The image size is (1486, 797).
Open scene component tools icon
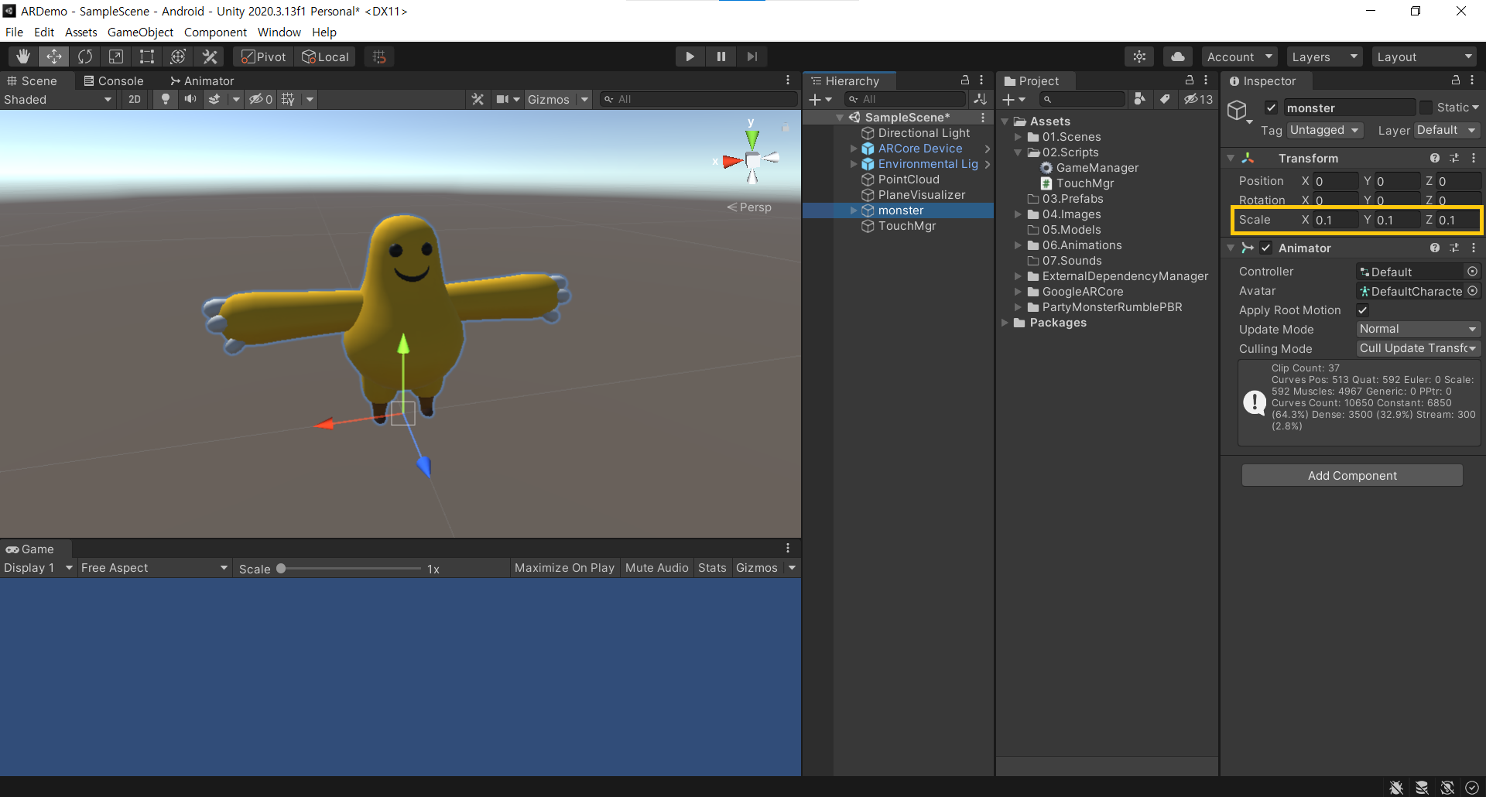(x=478, y=99)
